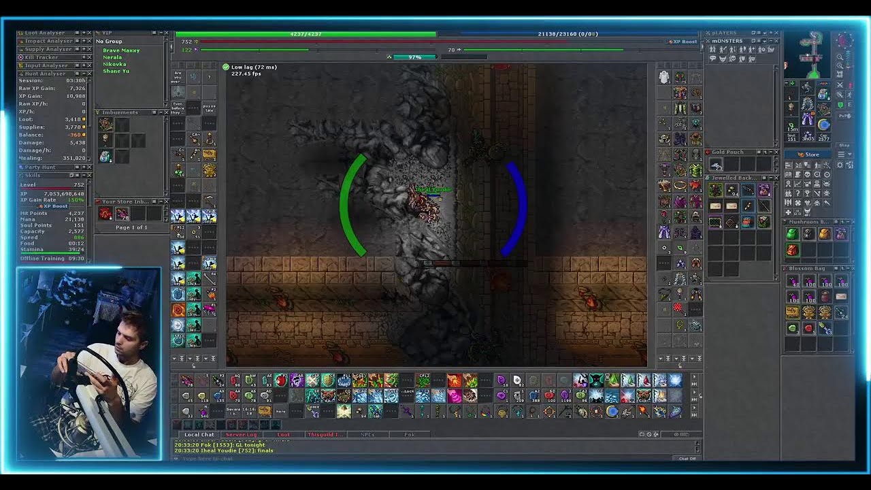Collapse the Hunt Analyser panel
This screenshot has height=490, width=871.
point(84,73)
